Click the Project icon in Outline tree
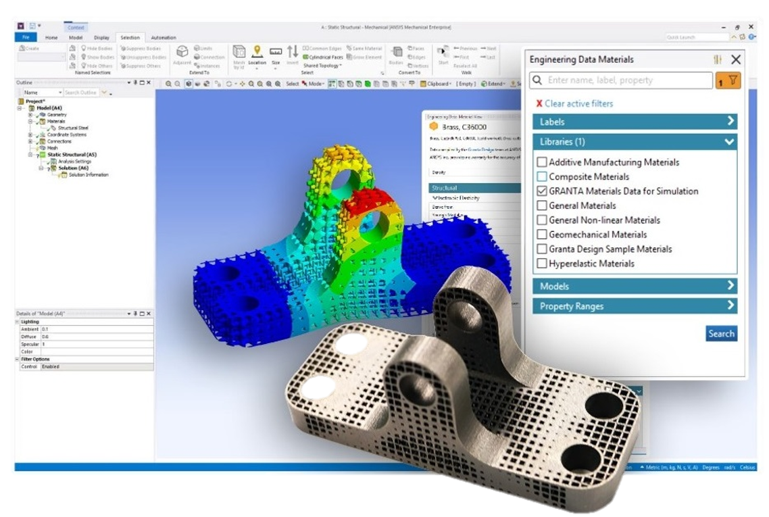The image size is (769, 517). (20, 101)
